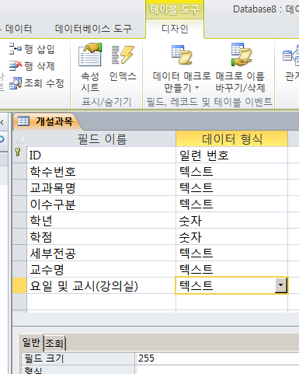299x374 pixels.
Task: Open the Database Tools (데이터베이스 도구) tab
Action: tap(93, 29)
